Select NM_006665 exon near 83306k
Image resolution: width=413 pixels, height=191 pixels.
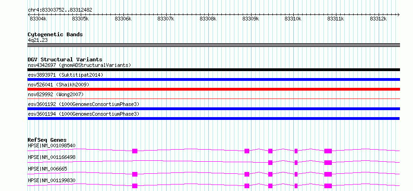(135, 174)
